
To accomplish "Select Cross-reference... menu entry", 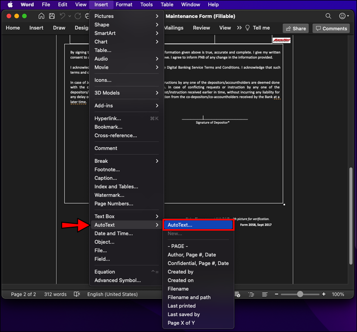I will click(126, 136).
